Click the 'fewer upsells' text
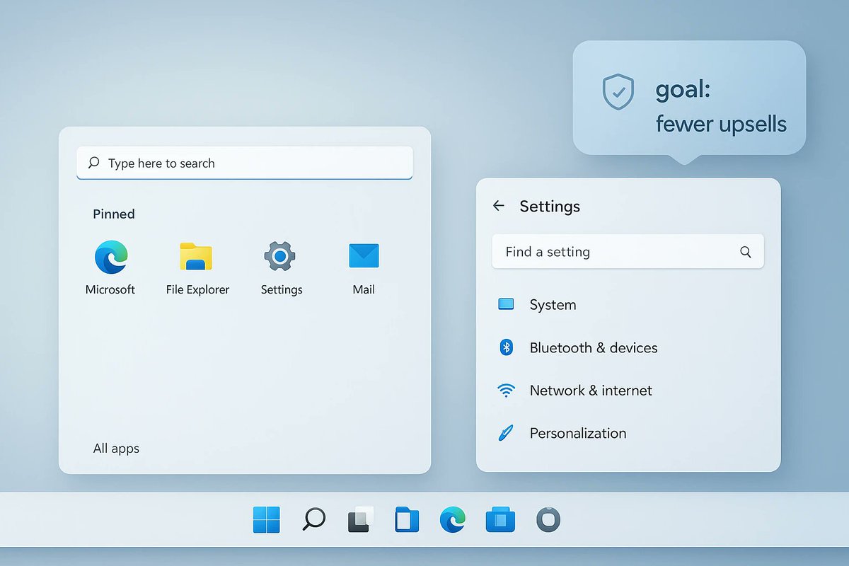 pos(721,125)
